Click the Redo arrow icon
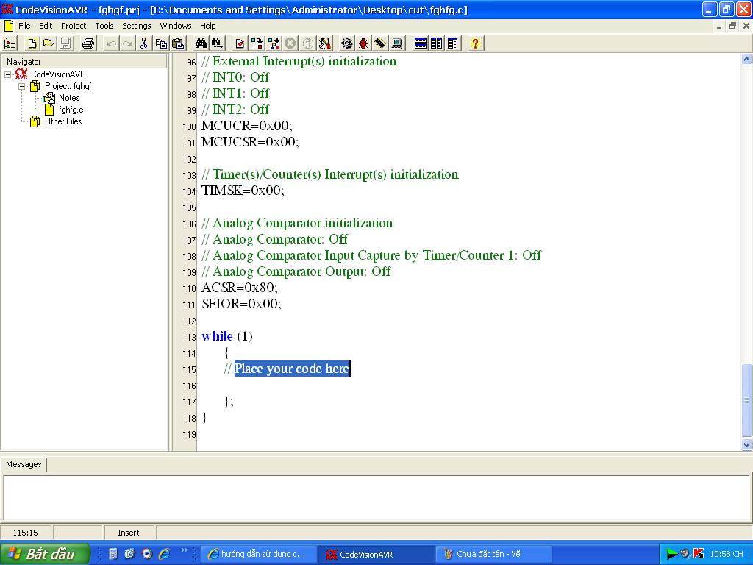This screenshot has width=753, height=565. (127, 43)
